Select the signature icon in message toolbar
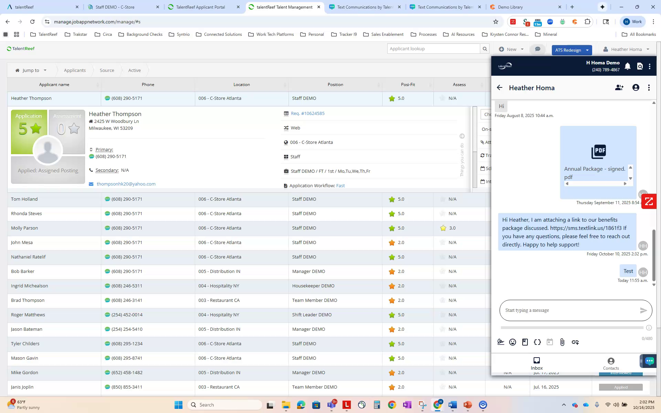 click(500, 342)
